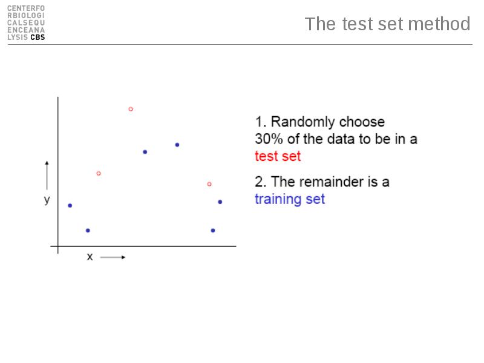Click the CBS logo in the header
The height and width of the screenshot is (363, 484).
[x=26, y=23]
